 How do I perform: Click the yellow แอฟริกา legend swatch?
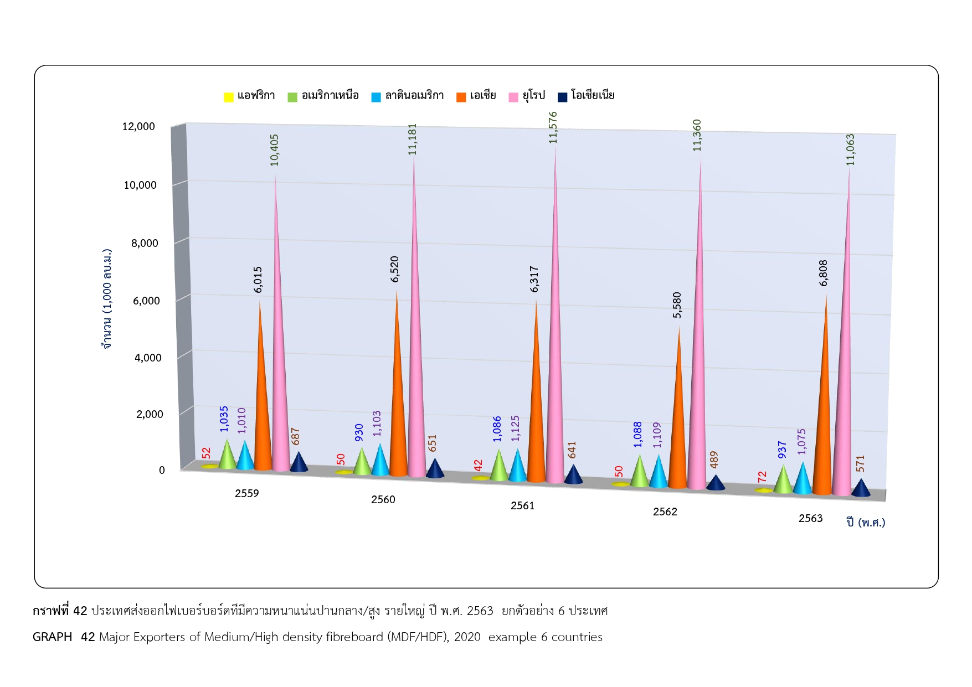229,97
